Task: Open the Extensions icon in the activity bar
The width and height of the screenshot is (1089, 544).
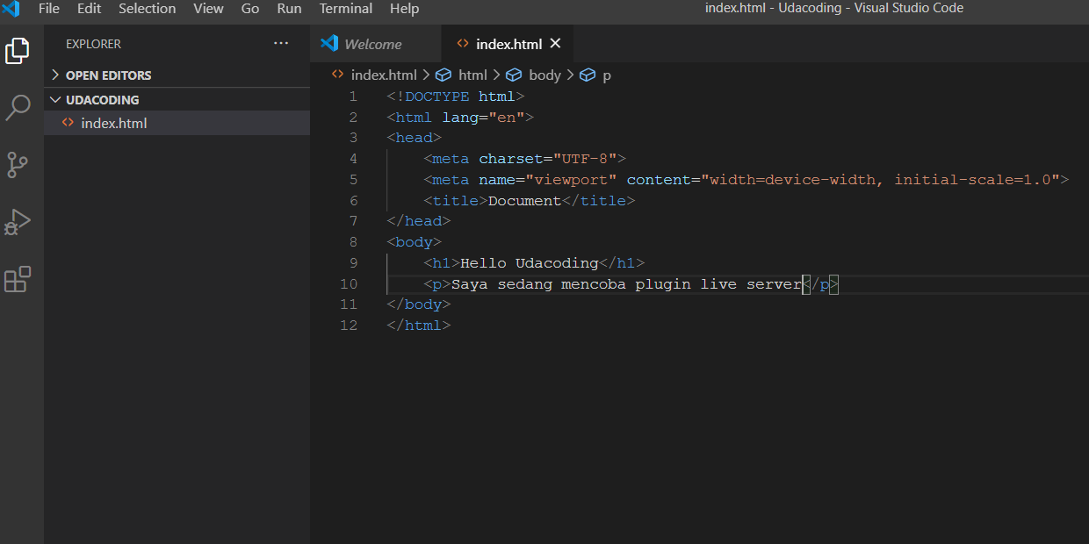Action: point(18,279)
